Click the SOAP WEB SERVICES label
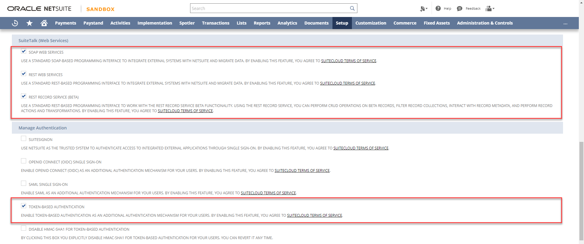Screen dimensions: 584x244 tap(46, 52)
